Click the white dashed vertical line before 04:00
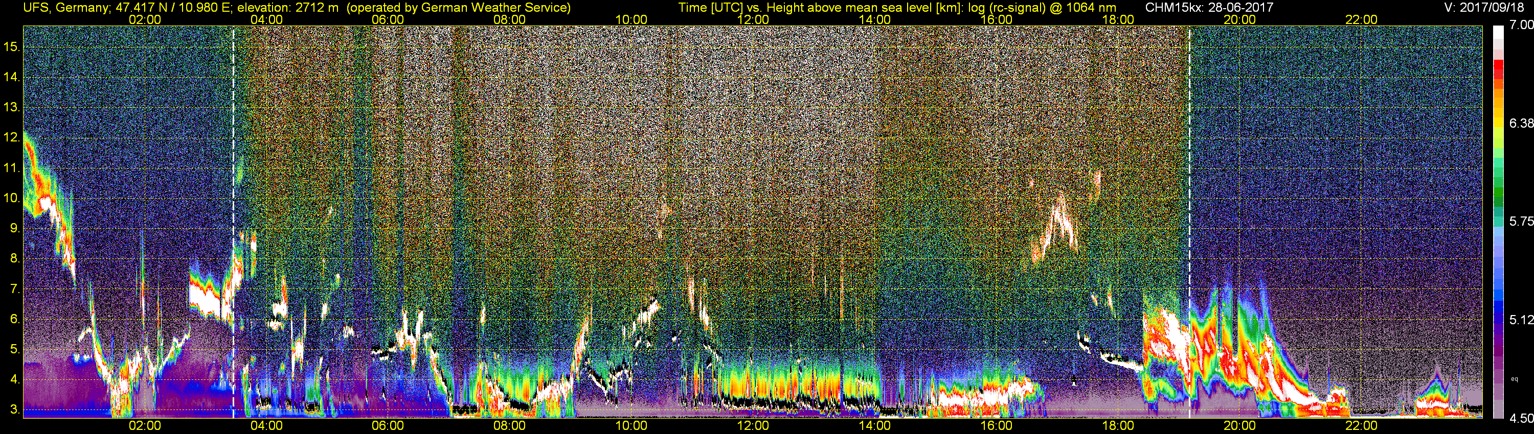 pos(234,222)
